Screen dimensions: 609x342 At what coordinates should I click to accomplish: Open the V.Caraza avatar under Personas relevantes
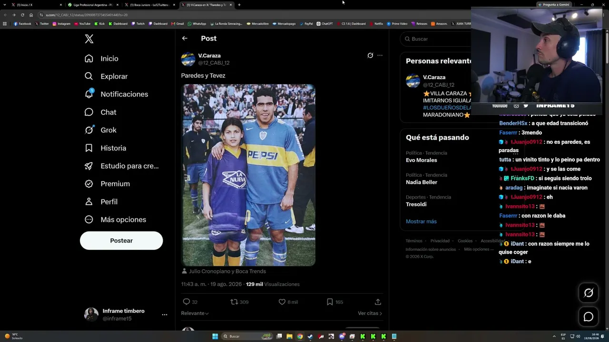pos(413,81)
